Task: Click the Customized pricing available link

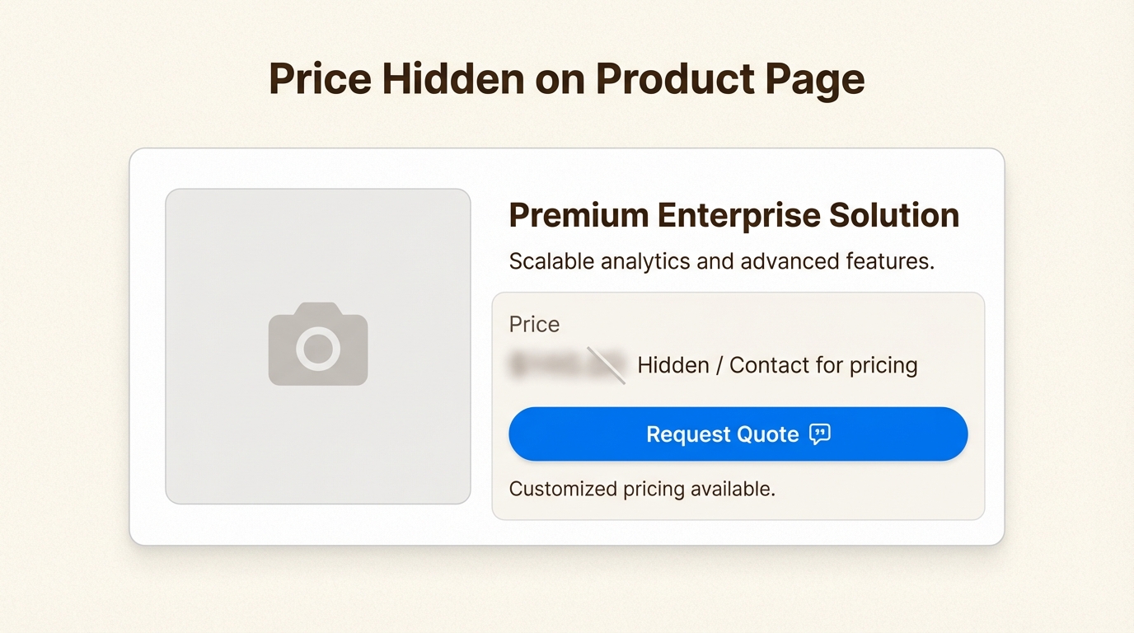Action: point(642,488)
